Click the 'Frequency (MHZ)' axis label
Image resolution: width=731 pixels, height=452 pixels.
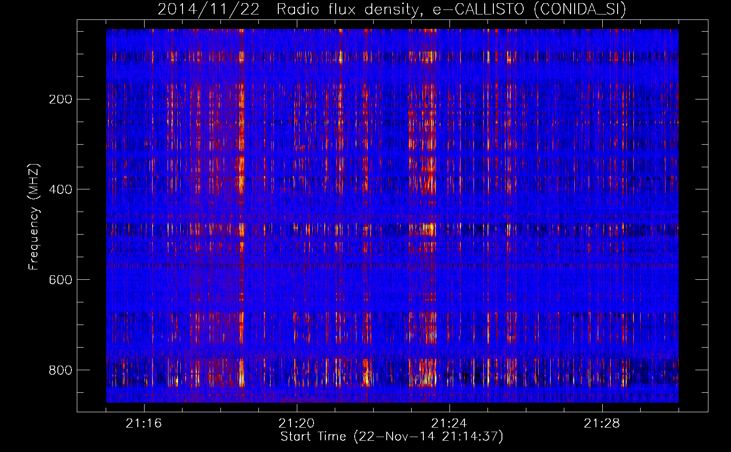[34, 217]
